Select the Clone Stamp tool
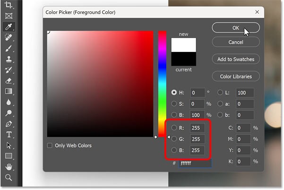 pos(9,59)
